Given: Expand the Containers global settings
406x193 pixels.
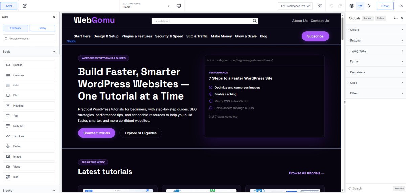Looking at the screenshot, I should point(376,72).
